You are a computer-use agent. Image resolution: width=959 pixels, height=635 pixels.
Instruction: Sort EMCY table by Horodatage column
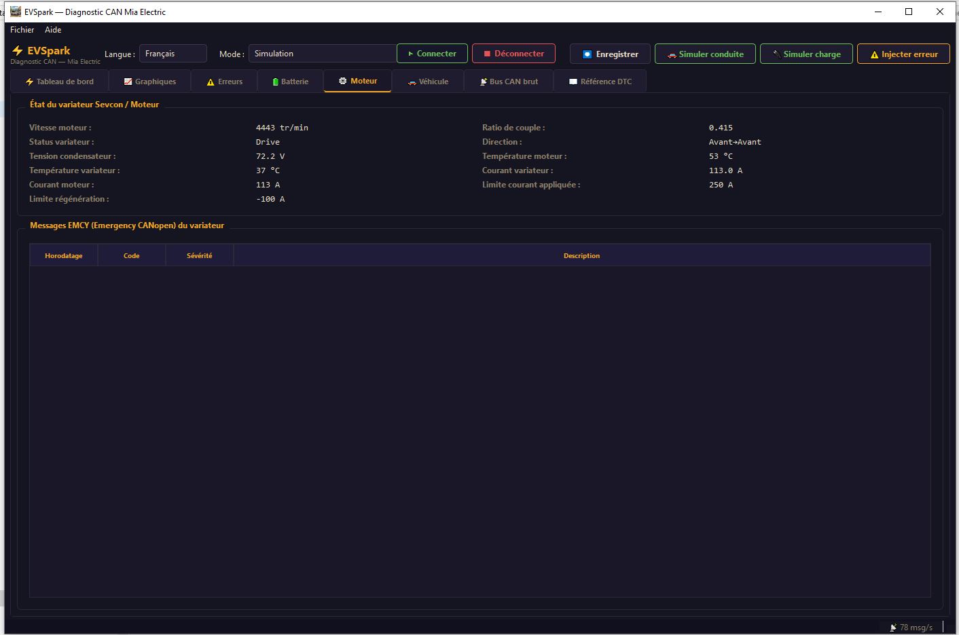(64, 256)
